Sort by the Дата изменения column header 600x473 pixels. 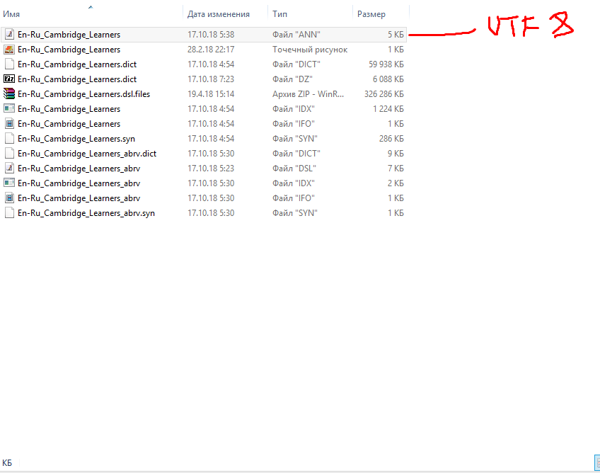[219, 14]
